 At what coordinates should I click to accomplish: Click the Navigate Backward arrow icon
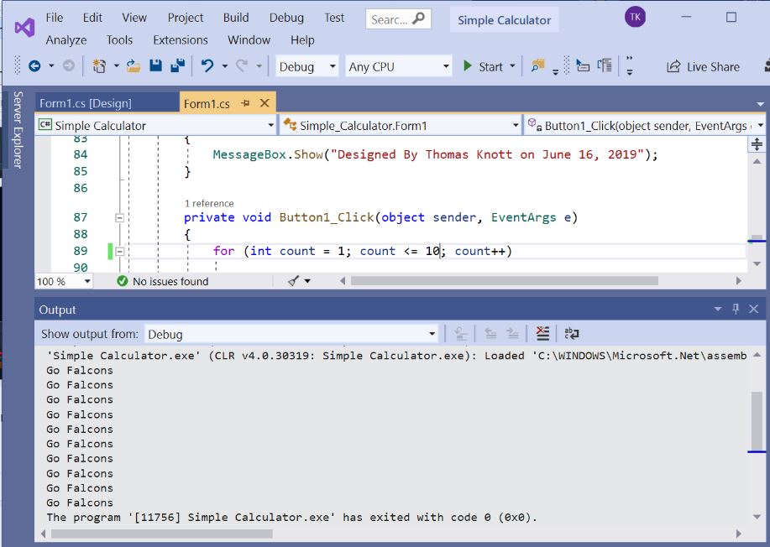click(x=34, y=66)
